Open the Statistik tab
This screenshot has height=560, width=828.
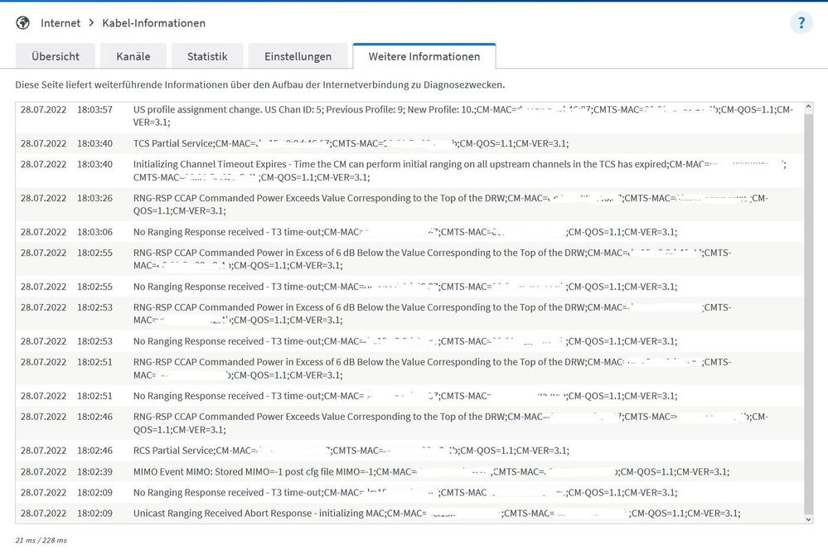[x=207, y=56]
